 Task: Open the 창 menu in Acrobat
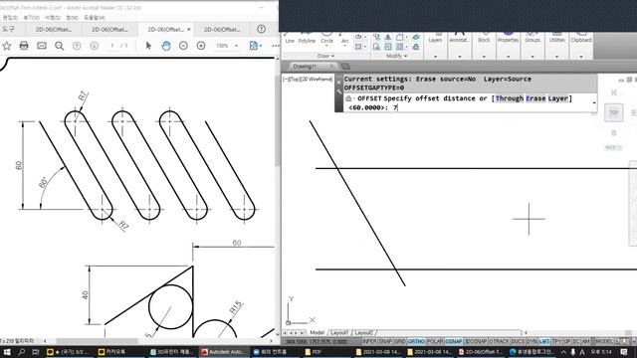click(72, 18)
